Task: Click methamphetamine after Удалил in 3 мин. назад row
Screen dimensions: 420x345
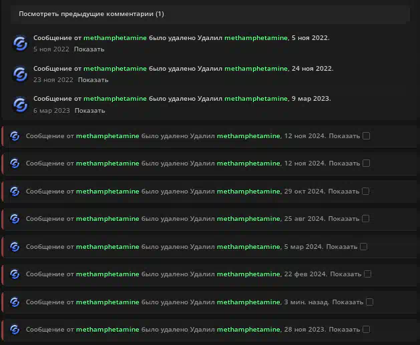Action: [248, 302]
